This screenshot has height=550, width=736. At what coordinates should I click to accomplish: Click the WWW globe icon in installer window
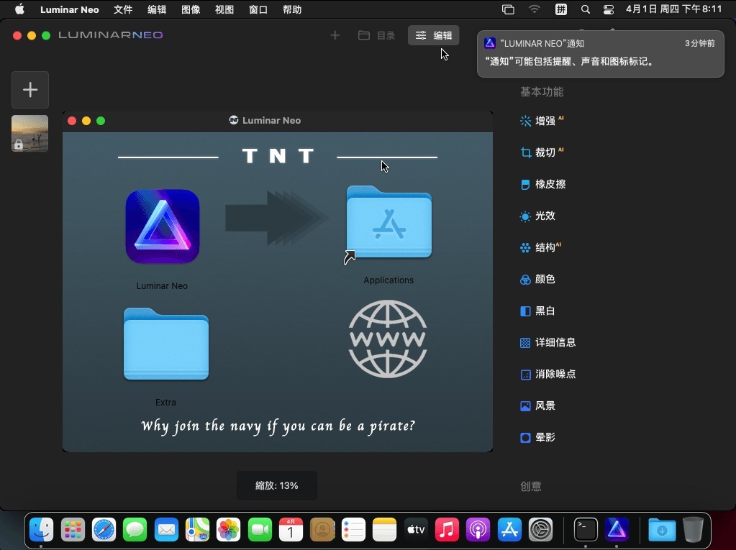[389, 339]
